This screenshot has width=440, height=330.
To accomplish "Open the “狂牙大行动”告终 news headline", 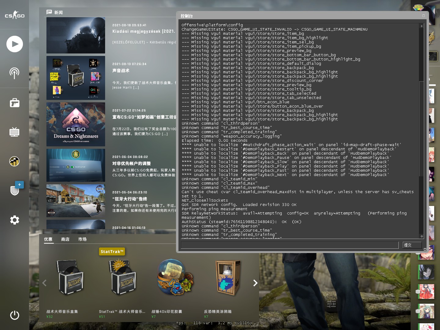I will [130, 199].
